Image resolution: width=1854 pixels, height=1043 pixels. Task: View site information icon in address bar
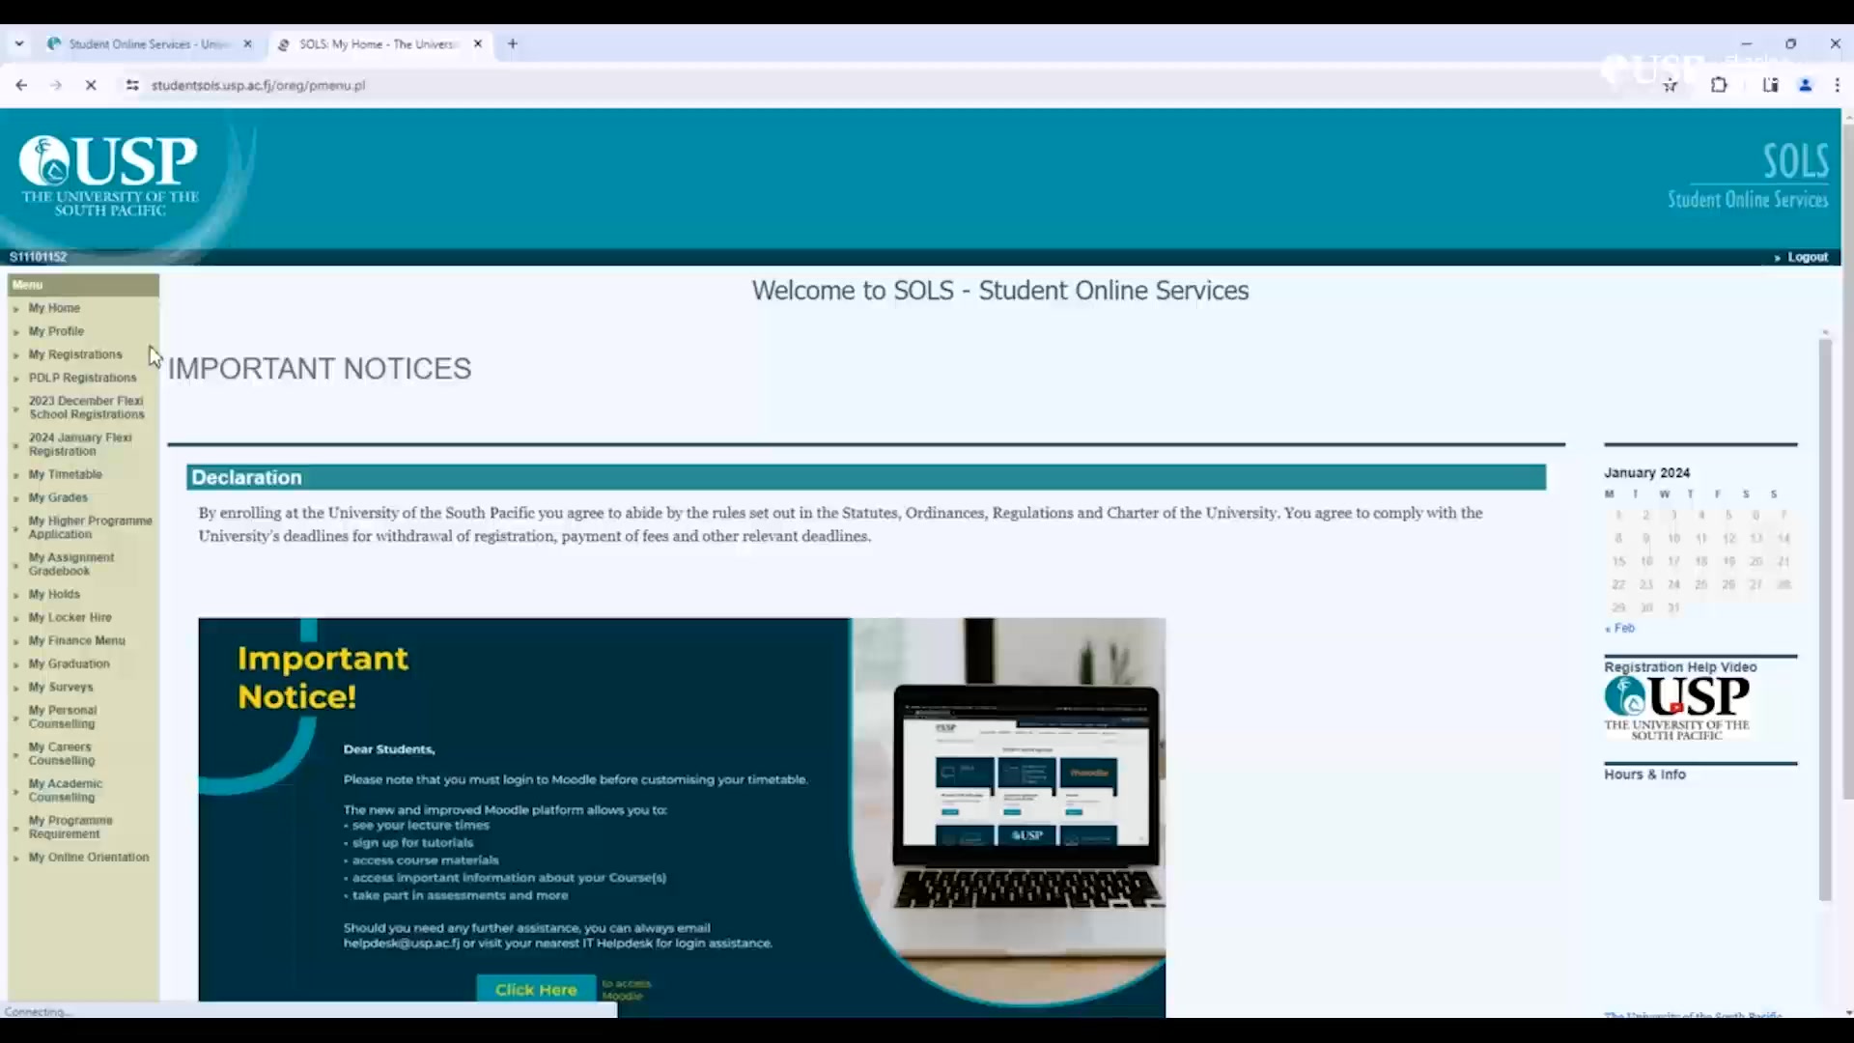click(x=132, y=85)
